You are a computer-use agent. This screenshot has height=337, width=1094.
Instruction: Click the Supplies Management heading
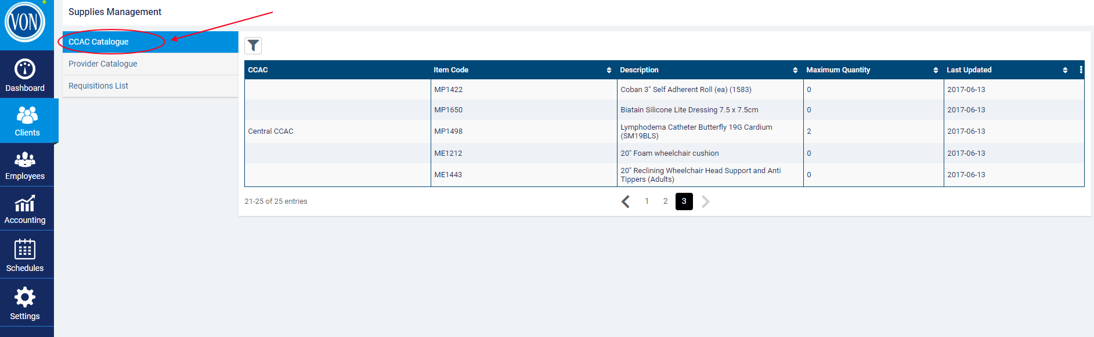pos(115,12)
